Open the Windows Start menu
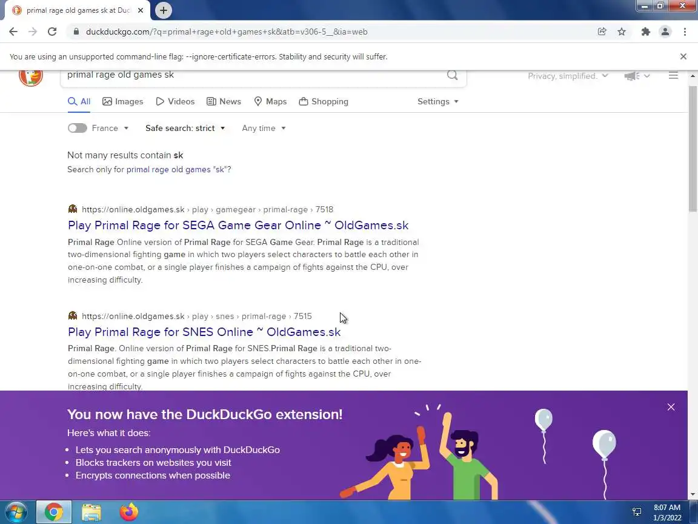This screenshot has height=524, width=698. coord(16,512)
